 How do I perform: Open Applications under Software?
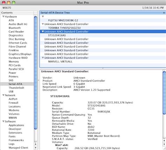(16, 125)
